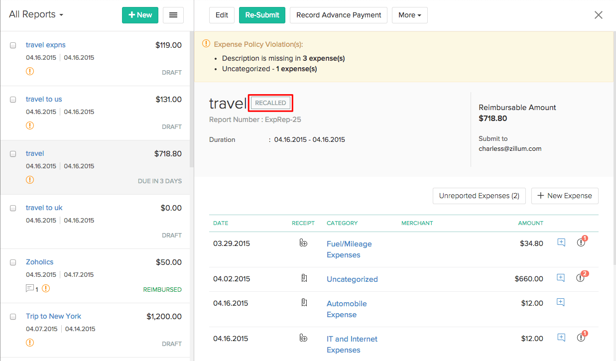Tick the checkbox for travel to us

tap(13, 100)
